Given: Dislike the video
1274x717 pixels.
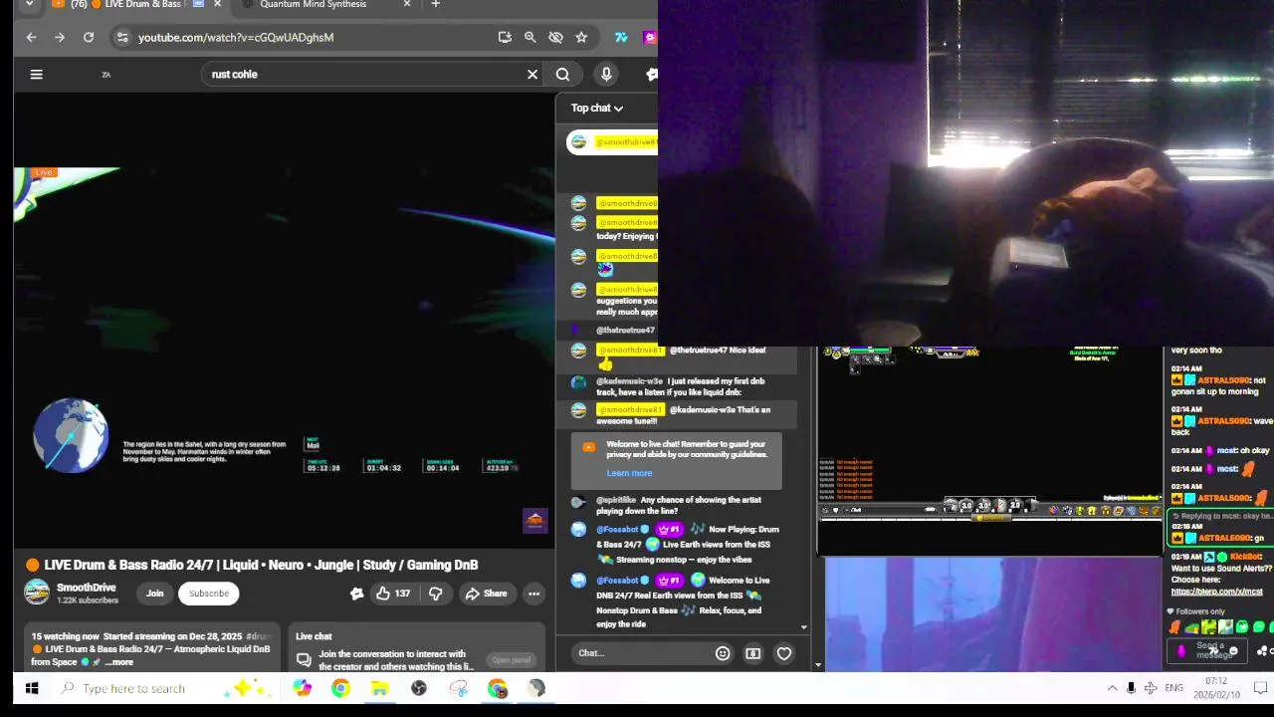Looking at the screenshot, I should [435, 594].
